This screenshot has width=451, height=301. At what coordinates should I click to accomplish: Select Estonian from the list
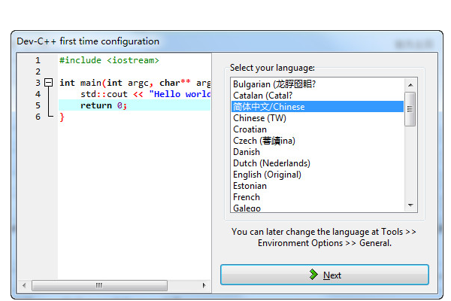250,186
